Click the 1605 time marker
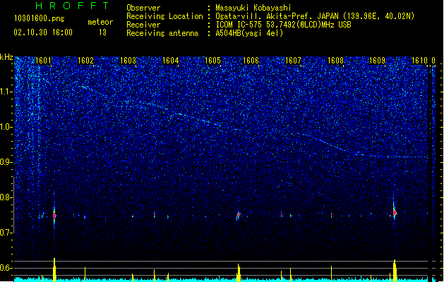Viewport: 444px width, 282px height. pyautogui.click(x=212, y=61)
